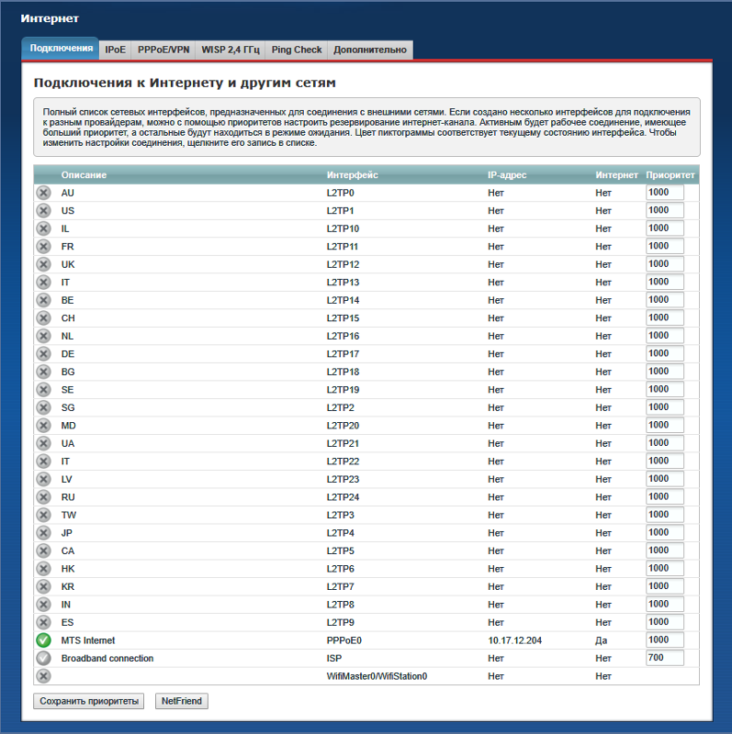Click the status icon of UA connection
The height and width of the screenshot is (734, 732).
tap(43, 443)
